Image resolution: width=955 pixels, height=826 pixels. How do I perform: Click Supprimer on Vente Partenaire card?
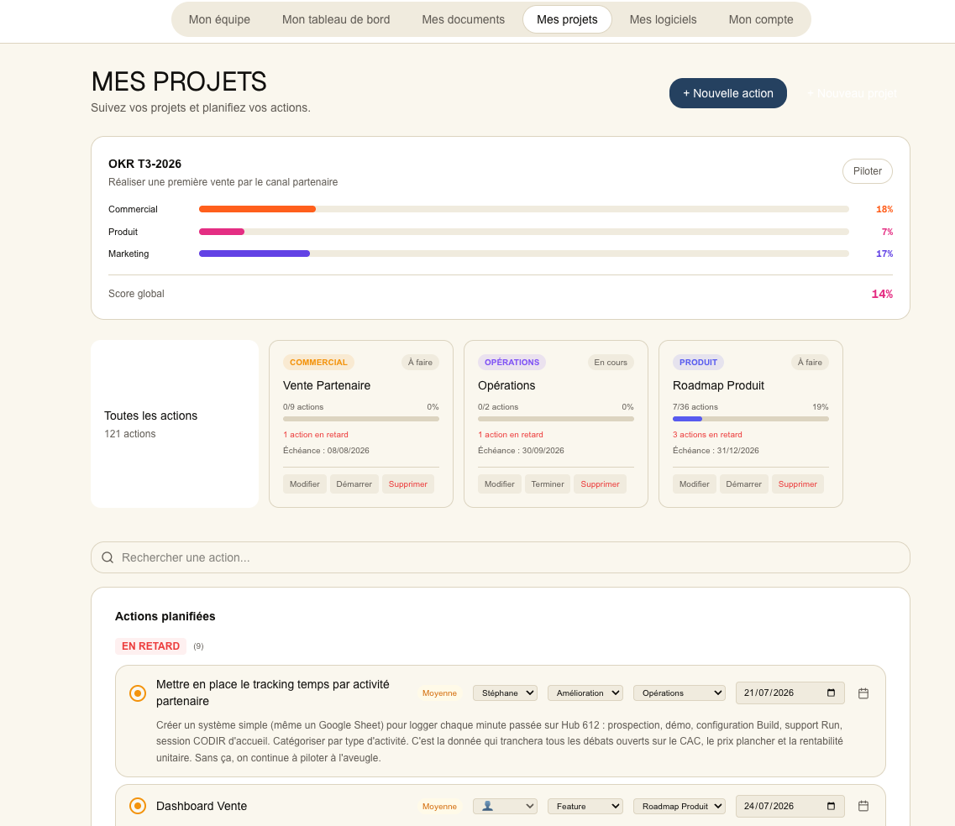point(408,484)
